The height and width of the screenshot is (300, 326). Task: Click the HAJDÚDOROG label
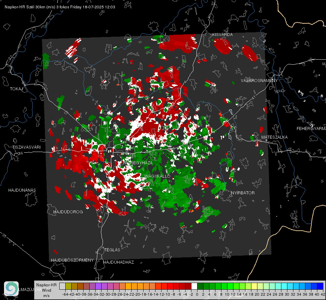coord(68,212)
